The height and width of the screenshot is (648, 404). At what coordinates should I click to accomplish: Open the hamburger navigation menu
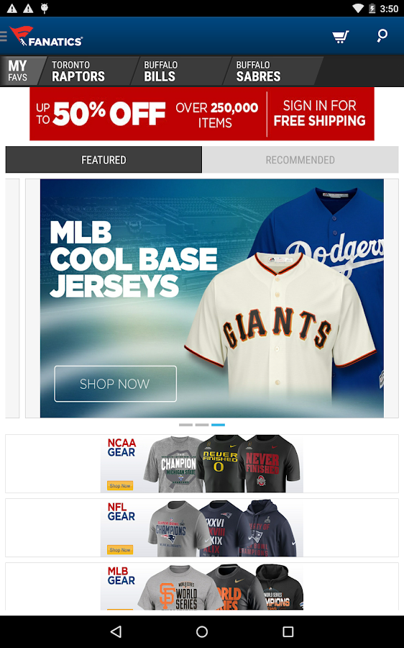(x=4, y=37)
